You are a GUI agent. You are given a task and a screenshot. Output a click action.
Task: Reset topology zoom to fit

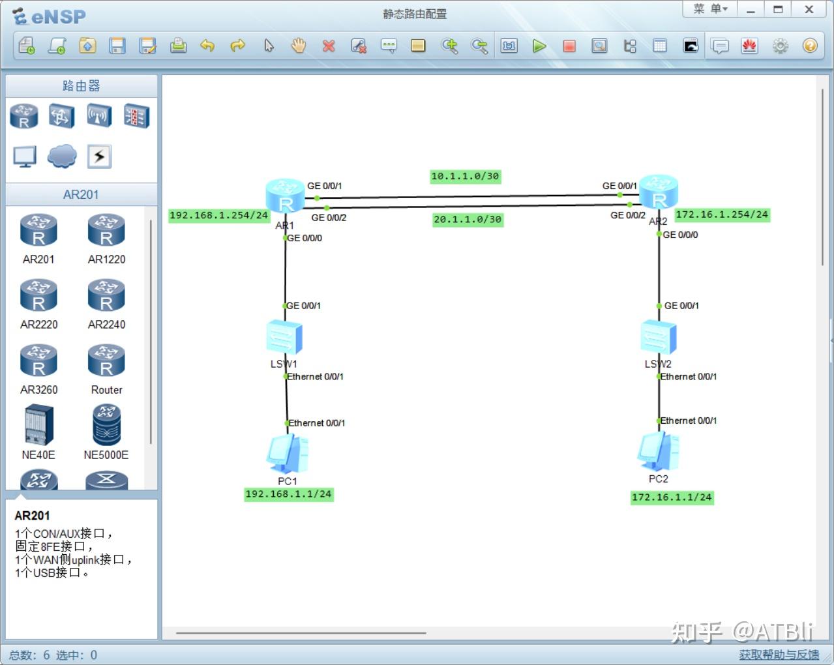[509, 46]
